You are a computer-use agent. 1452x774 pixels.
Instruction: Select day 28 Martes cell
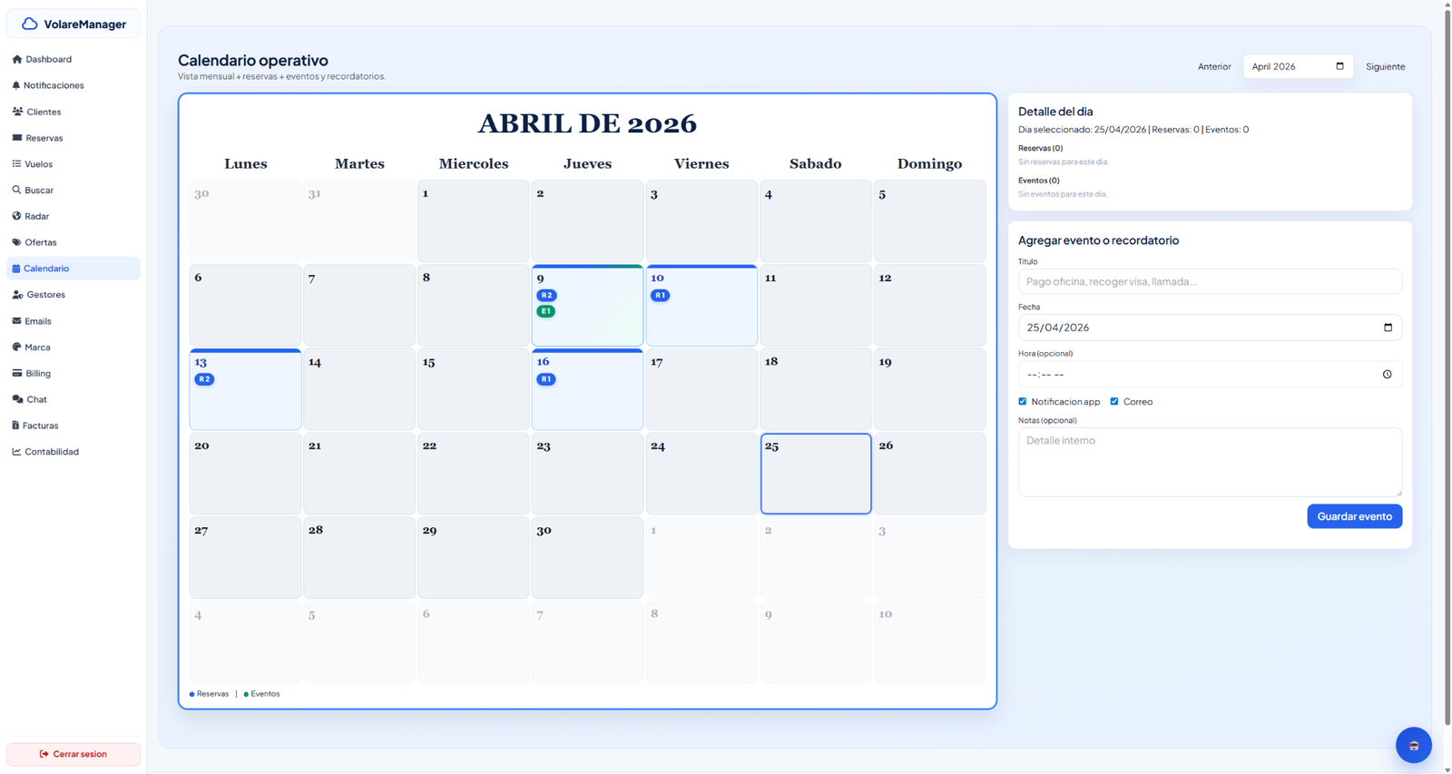tap(359, 557)
